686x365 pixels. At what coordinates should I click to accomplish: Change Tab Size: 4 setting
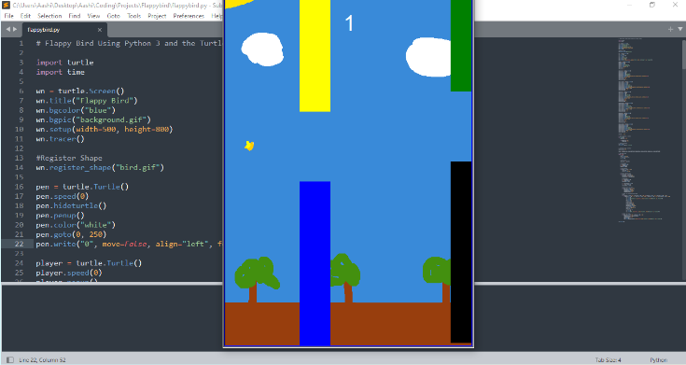pos(609,359)
